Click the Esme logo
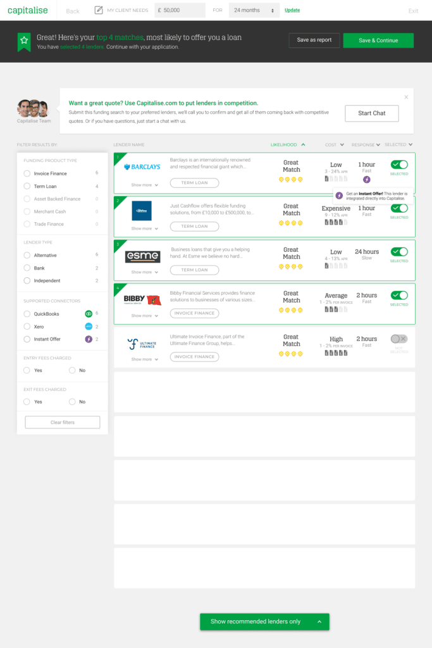Image resolution: width=432 pixels, height=648 pixels. tap(142, 256)
